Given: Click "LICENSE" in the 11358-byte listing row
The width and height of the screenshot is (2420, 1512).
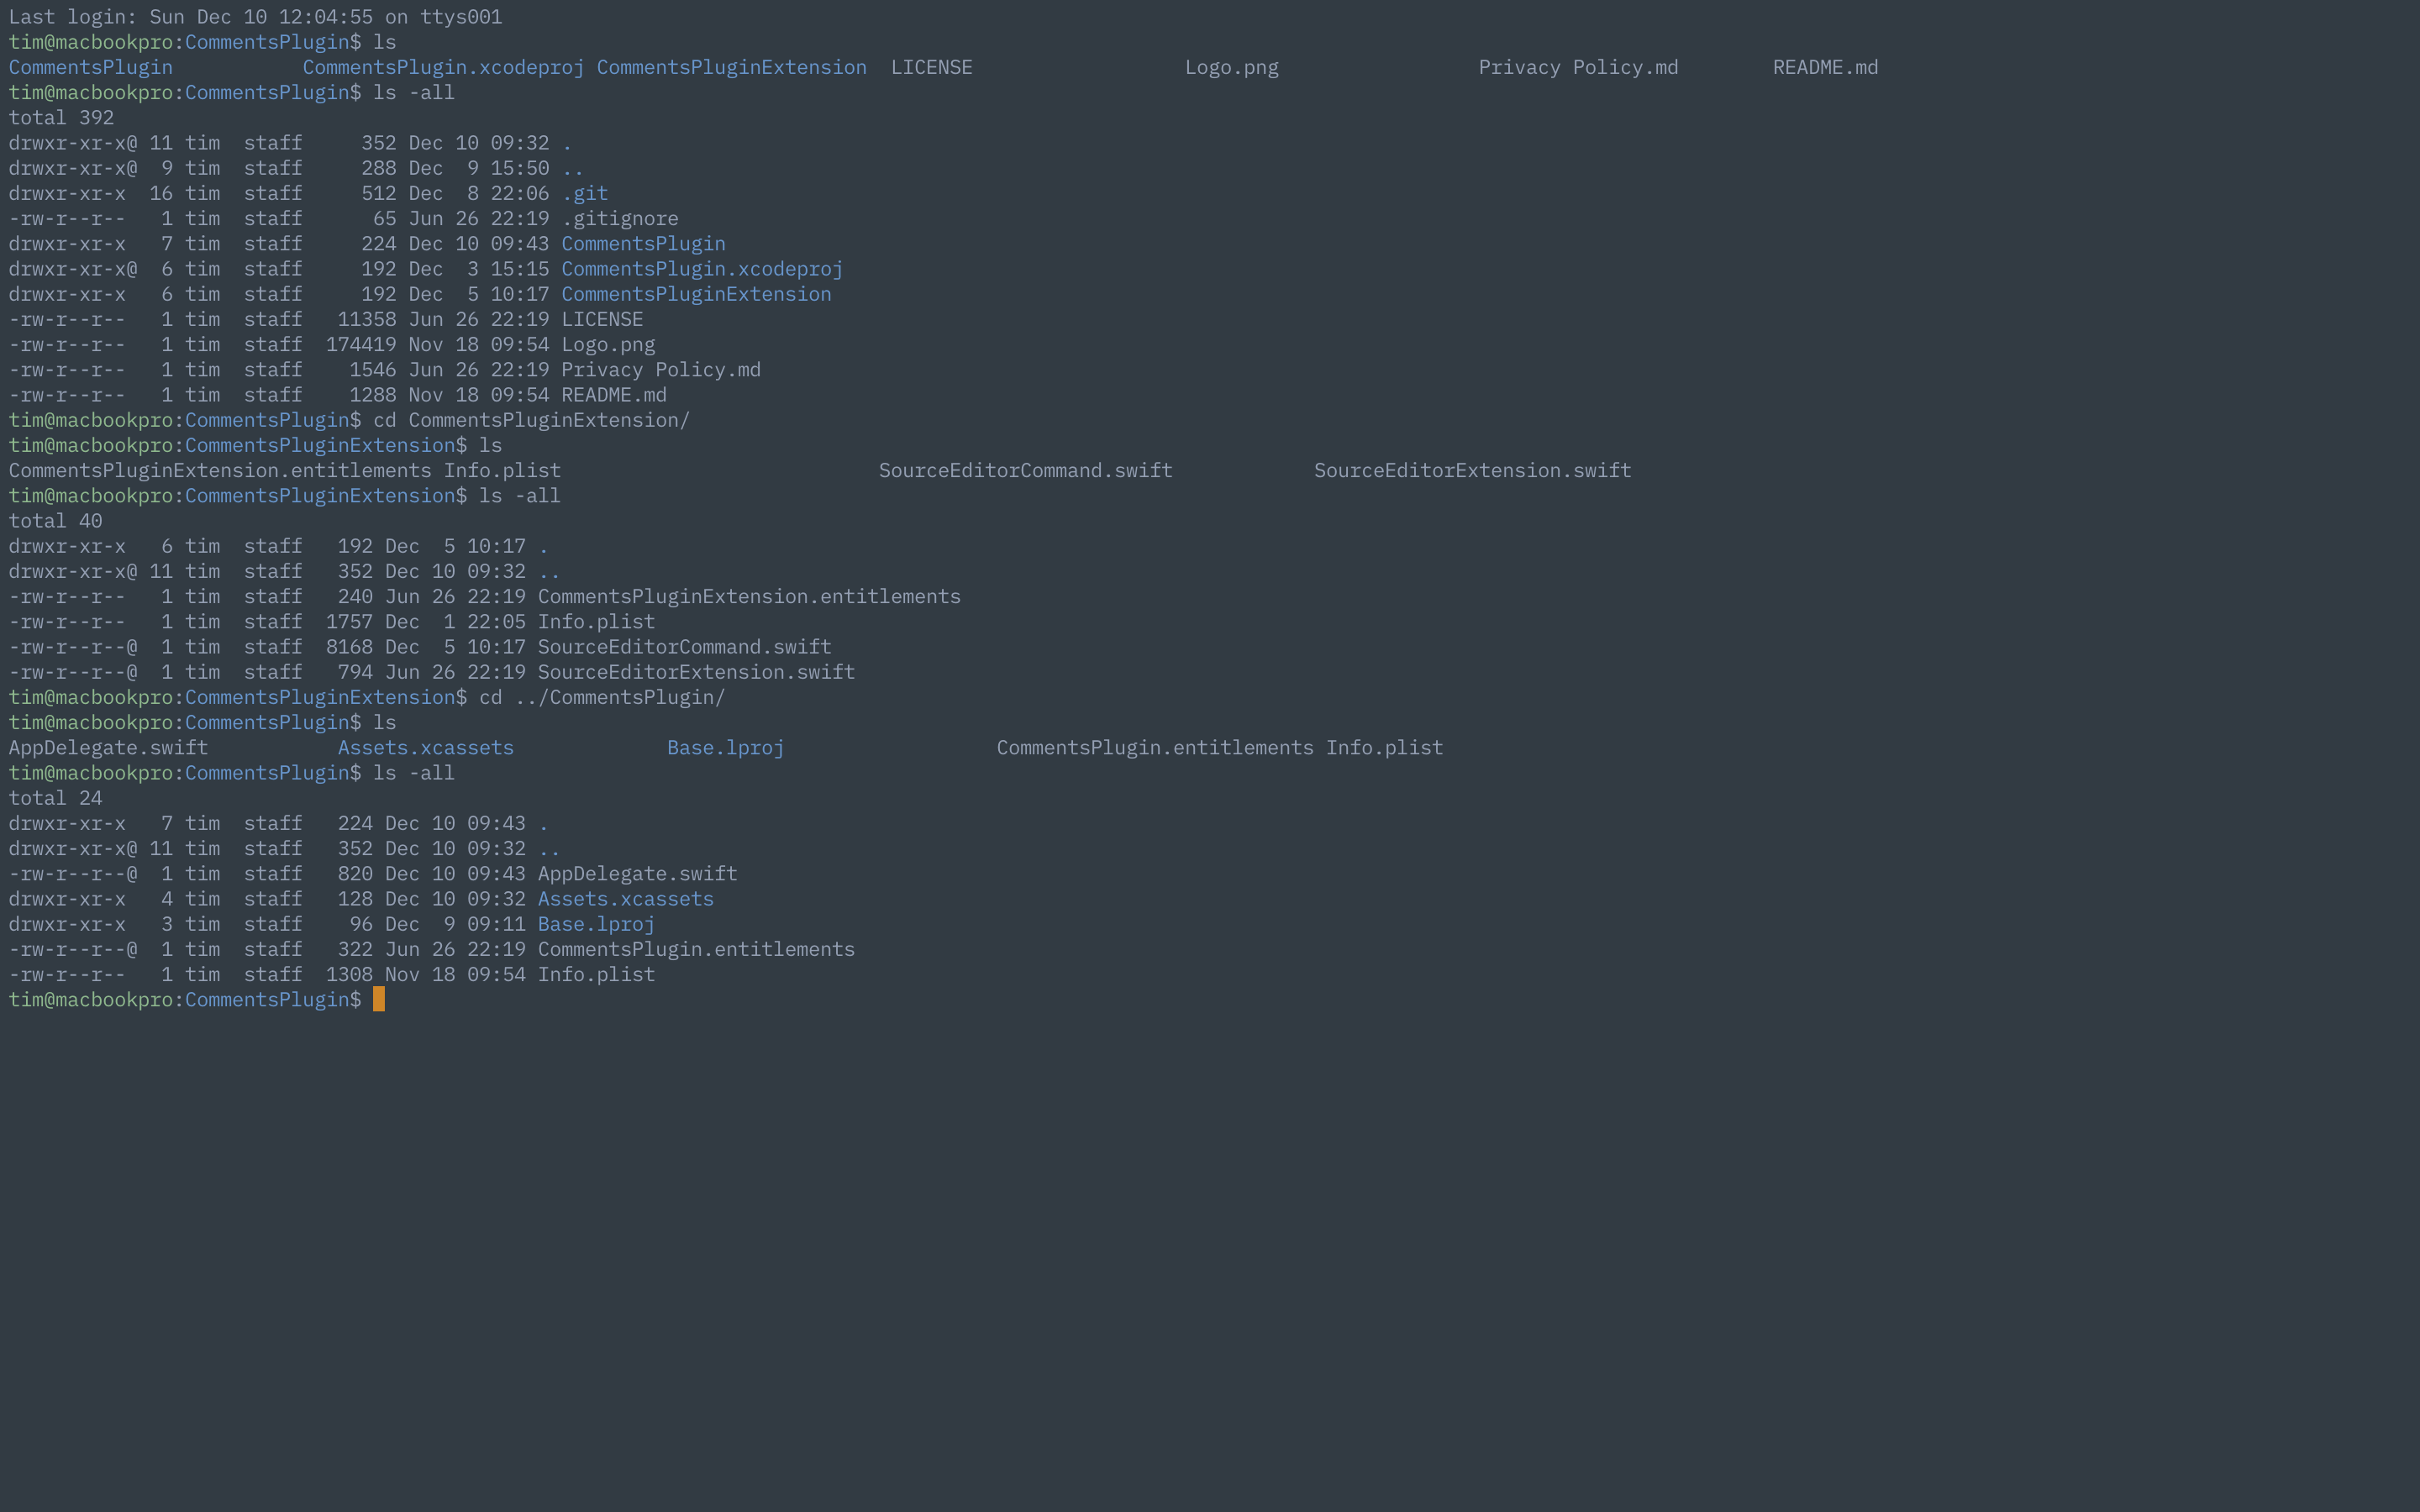Looking at the screenshot, I should tap(603, 319).
